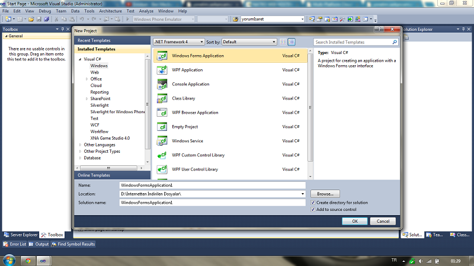Screen dimensions: 474x266
Task: Open the Properties Window toolbar icon
Action: point(319,19)
